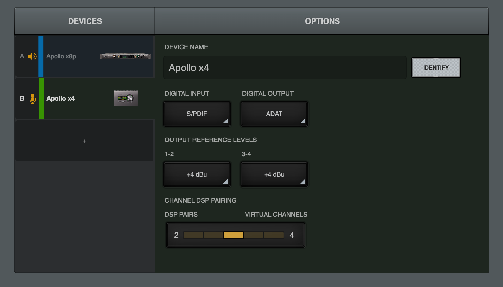Image resolution: width=503 pixels, height=287 pixels.
Task: Change outputs 3-4 from +4 dBu
Action: point(274,174)
